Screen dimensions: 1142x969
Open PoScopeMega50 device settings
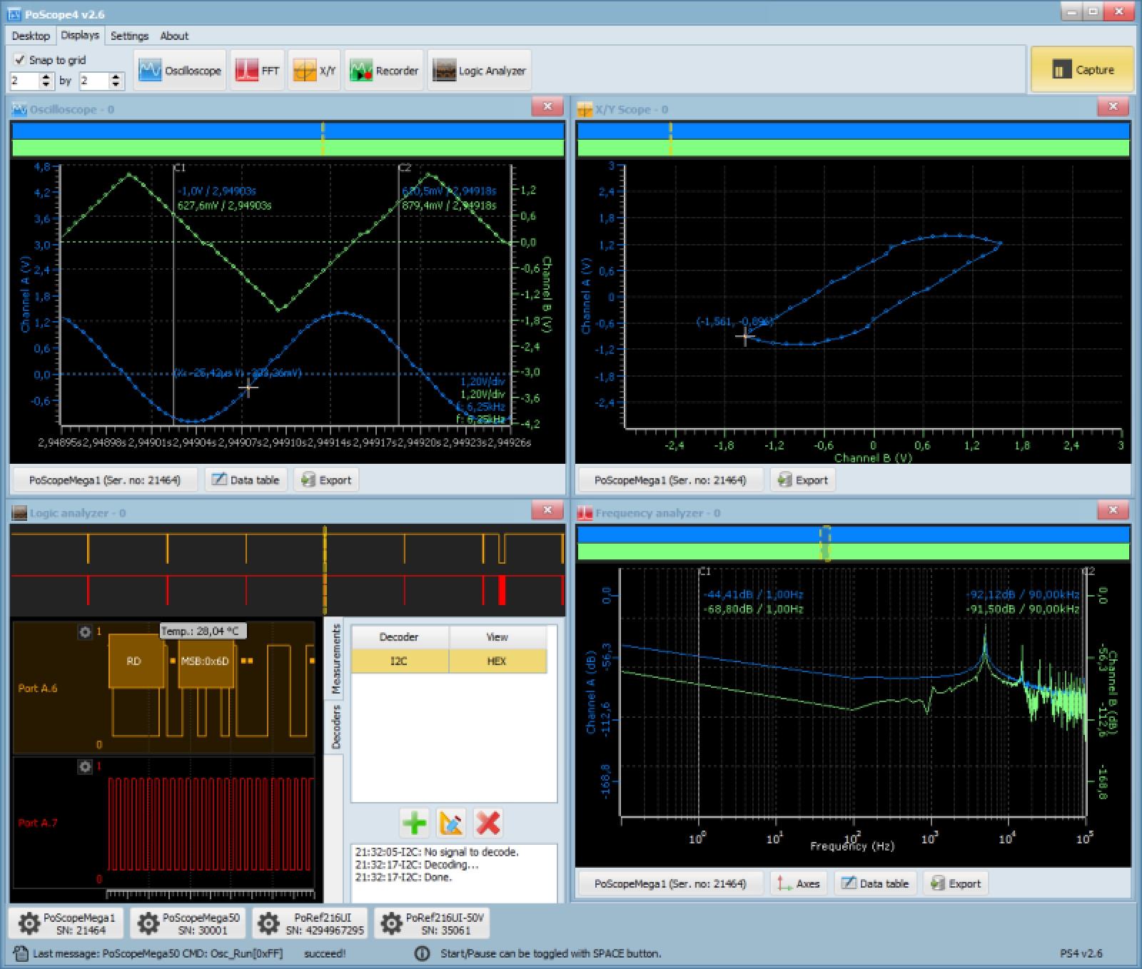(188, 923)
